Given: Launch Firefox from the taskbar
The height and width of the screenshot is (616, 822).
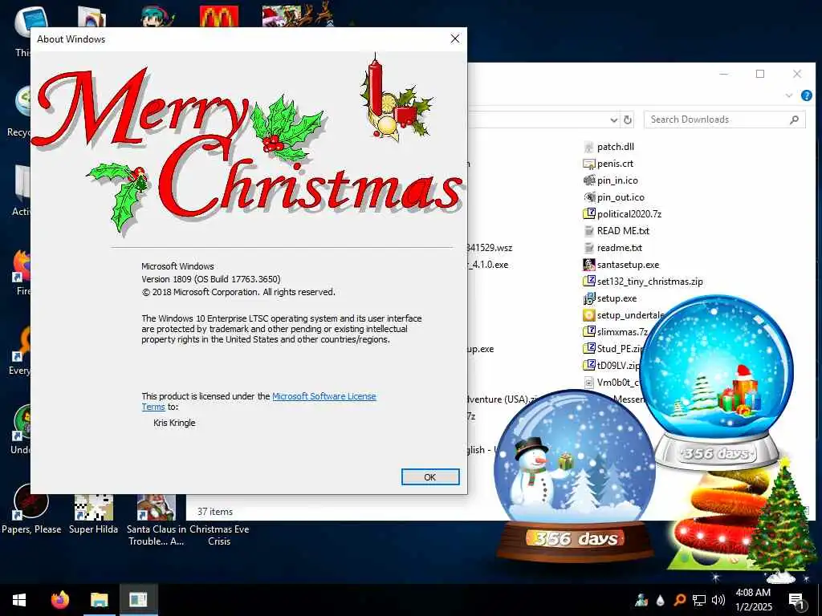Looking at the screenshot, I should click(59, 600).
